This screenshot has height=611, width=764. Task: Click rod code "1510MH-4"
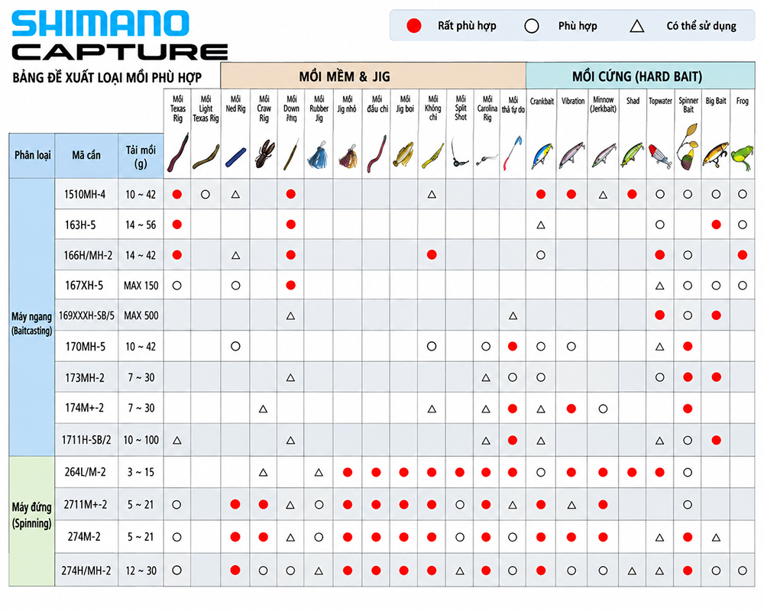click(85, 195)
